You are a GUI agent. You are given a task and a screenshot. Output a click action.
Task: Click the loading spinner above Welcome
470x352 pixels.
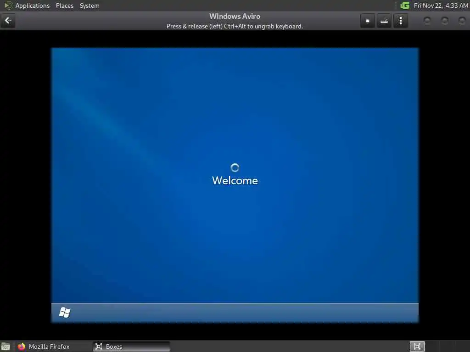click(x=235, y=168)
